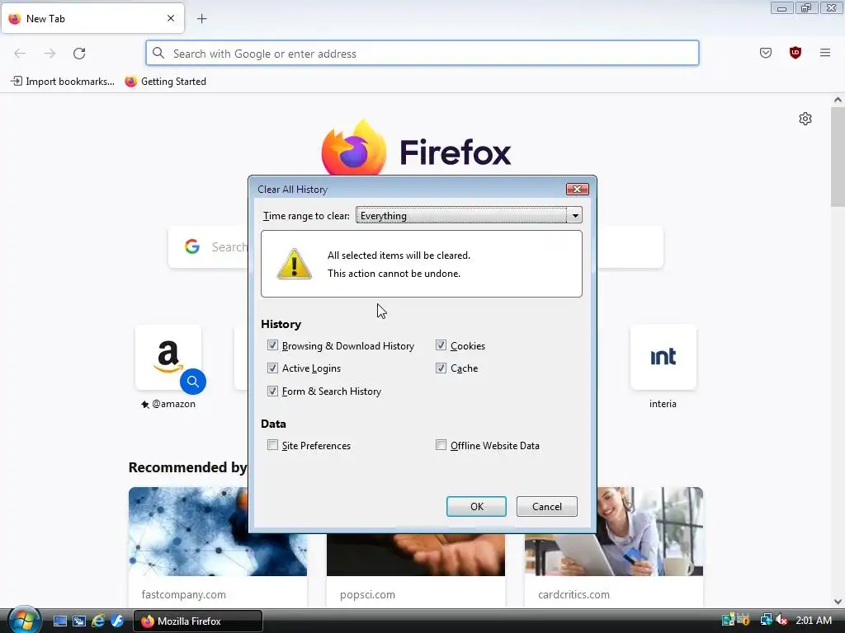Viewport: 845px width, 633px height.
Task: Open a new tab with plus button
Action: click(202, 19)
